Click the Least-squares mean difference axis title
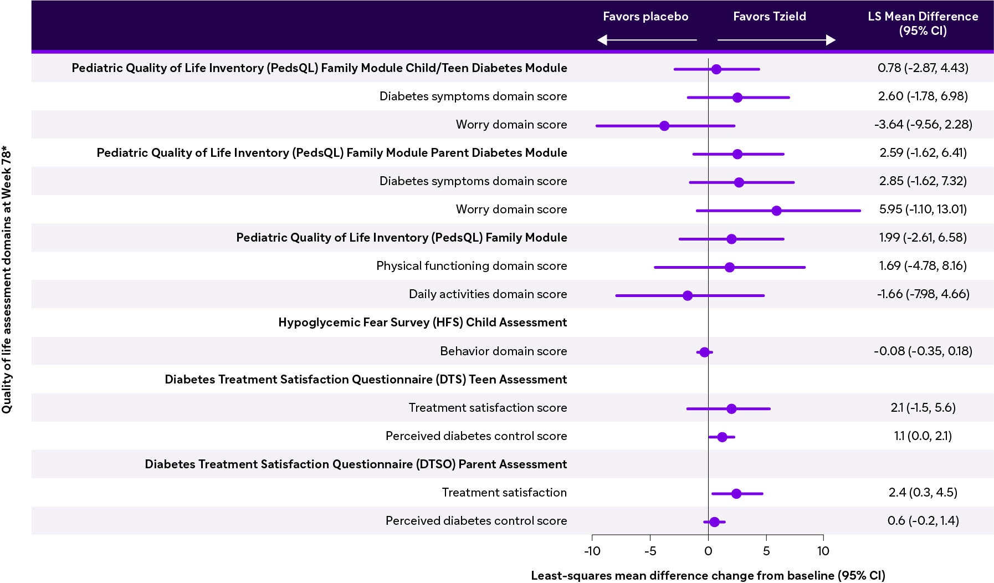Screen dimensions: 994x583 708,575
